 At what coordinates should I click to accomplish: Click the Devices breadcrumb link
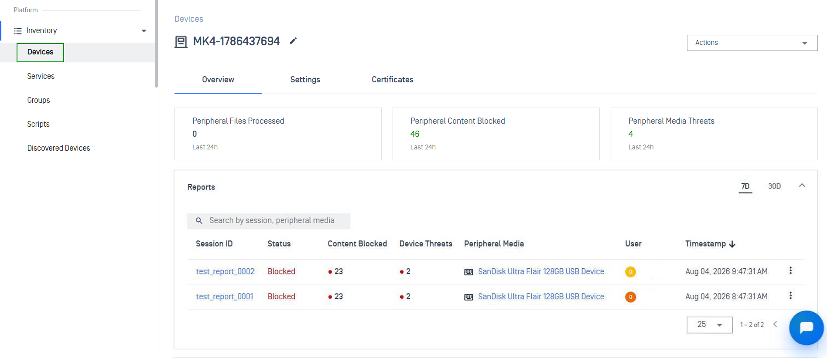pos(189,19)
